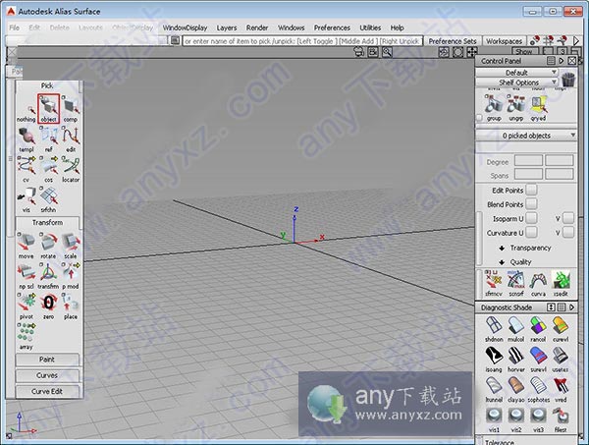
Task: Click the Workspaces button
Action: (505, 41)
